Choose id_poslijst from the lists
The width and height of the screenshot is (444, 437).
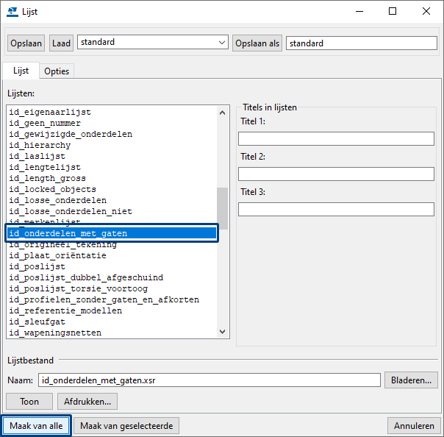(x=37, y=266)
